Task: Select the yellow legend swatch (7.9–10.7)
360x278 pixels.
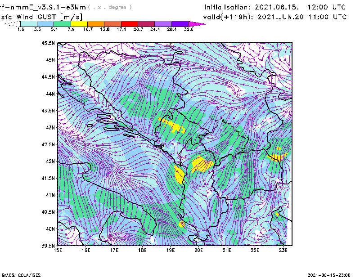Action: coord(79,24)
